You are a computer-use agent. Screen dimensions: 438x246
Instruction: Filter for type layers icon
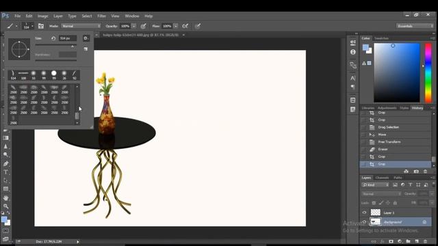point(411,184)
